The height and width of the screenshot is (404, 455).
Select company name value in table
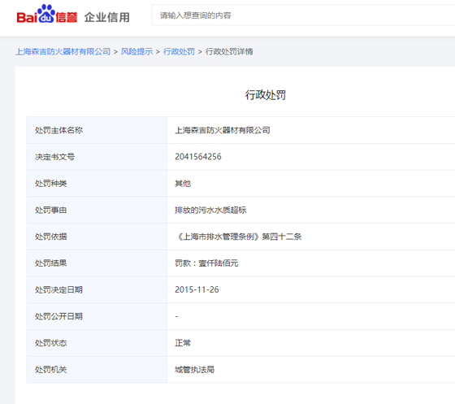pos(223,130)
